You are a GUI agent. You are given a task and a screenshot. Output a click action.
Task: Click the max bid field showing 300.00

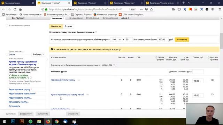tap(163, 40)
